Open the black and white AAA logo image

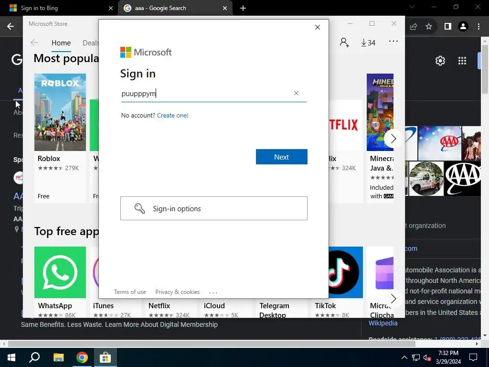(462, 179)
